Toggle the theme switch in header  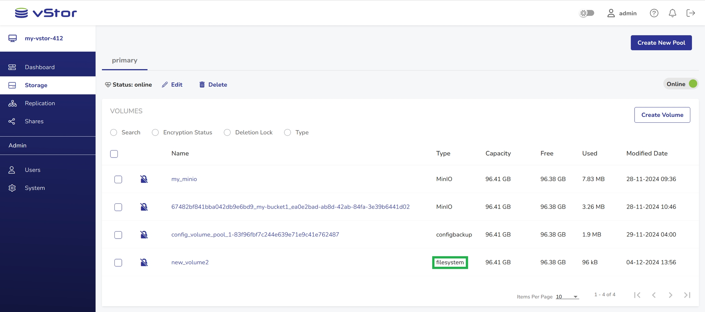[587, 13]
